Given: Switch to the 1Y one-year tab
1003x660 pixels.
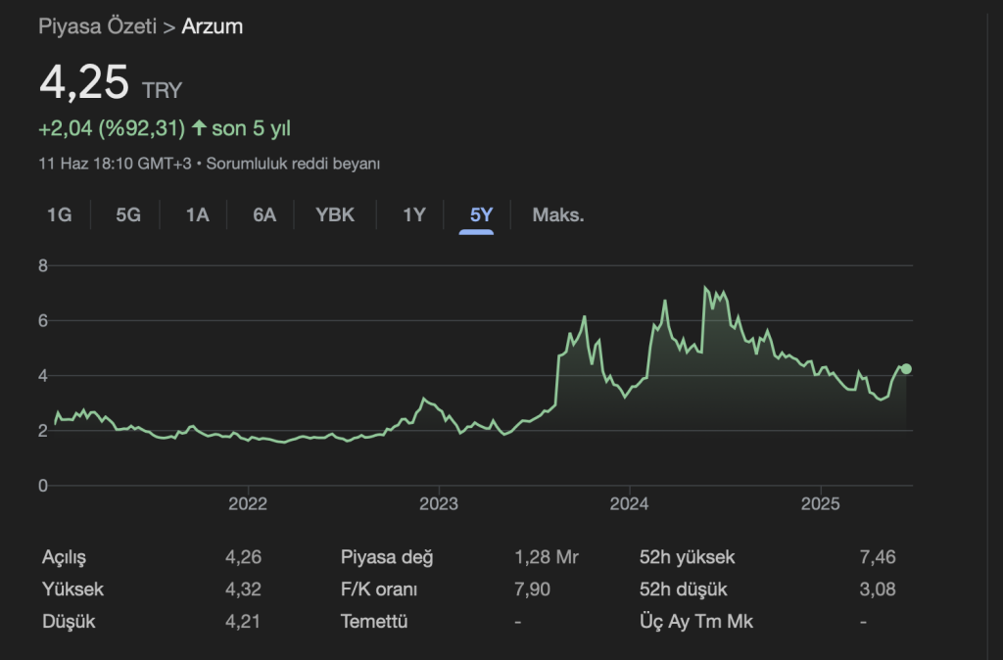Looking at the screenshot, I should pos(414,215).
